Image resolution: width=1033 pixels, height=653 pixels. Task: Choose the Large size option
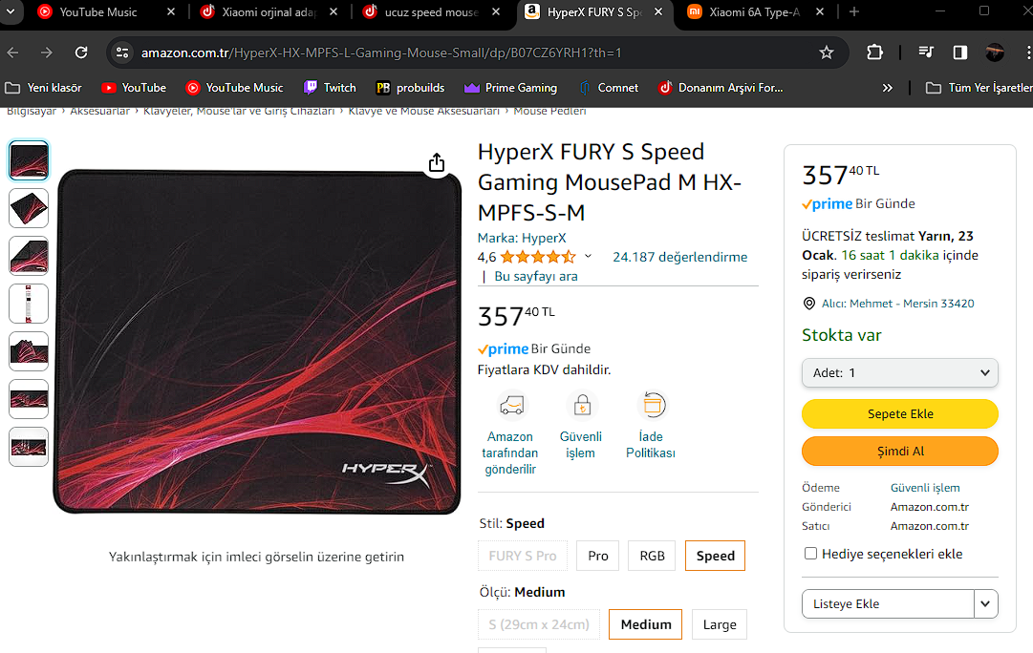tap(720, 624)
